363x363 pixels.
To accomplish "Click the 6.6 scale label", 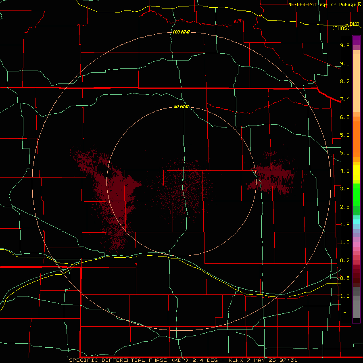I will pyautogui.click(x=345, y=117).
